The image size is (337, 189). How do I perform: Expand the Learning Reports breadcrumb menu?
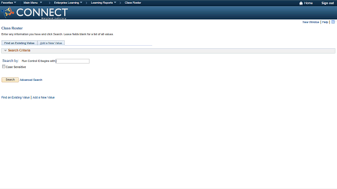pos(103,3)
